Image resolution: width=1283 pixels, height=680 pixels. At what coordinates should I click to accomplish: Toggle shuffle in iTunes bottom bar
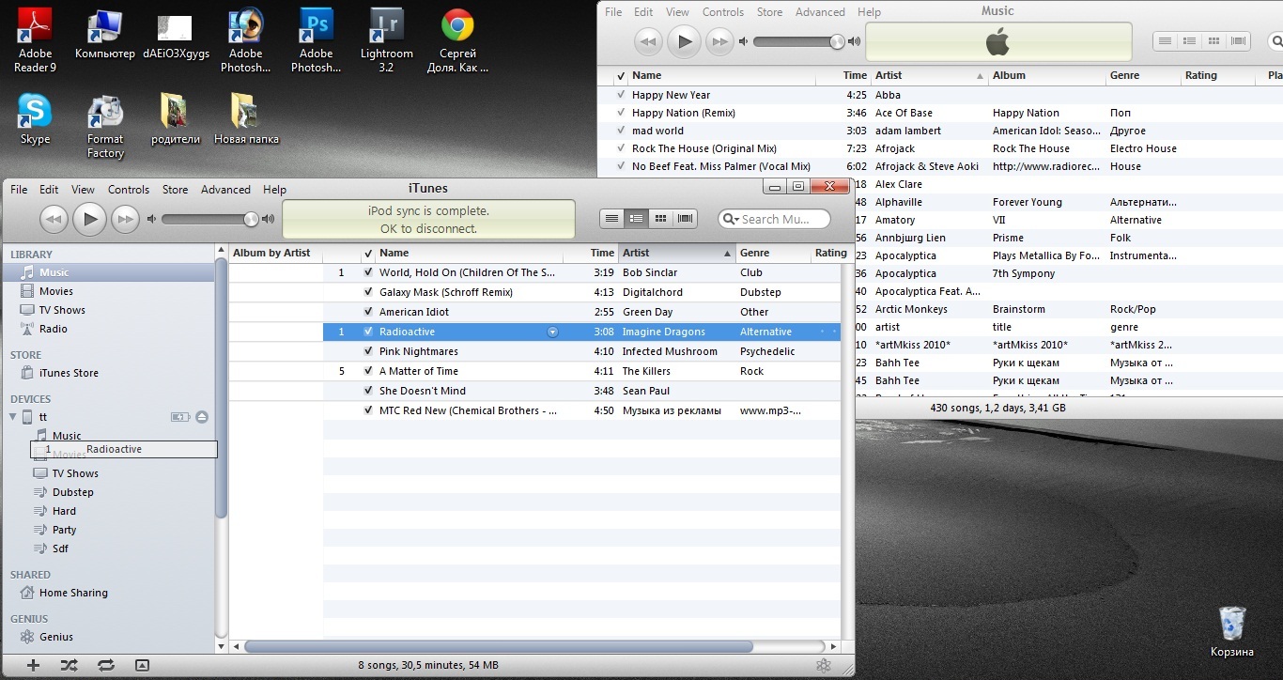(70, 665)
